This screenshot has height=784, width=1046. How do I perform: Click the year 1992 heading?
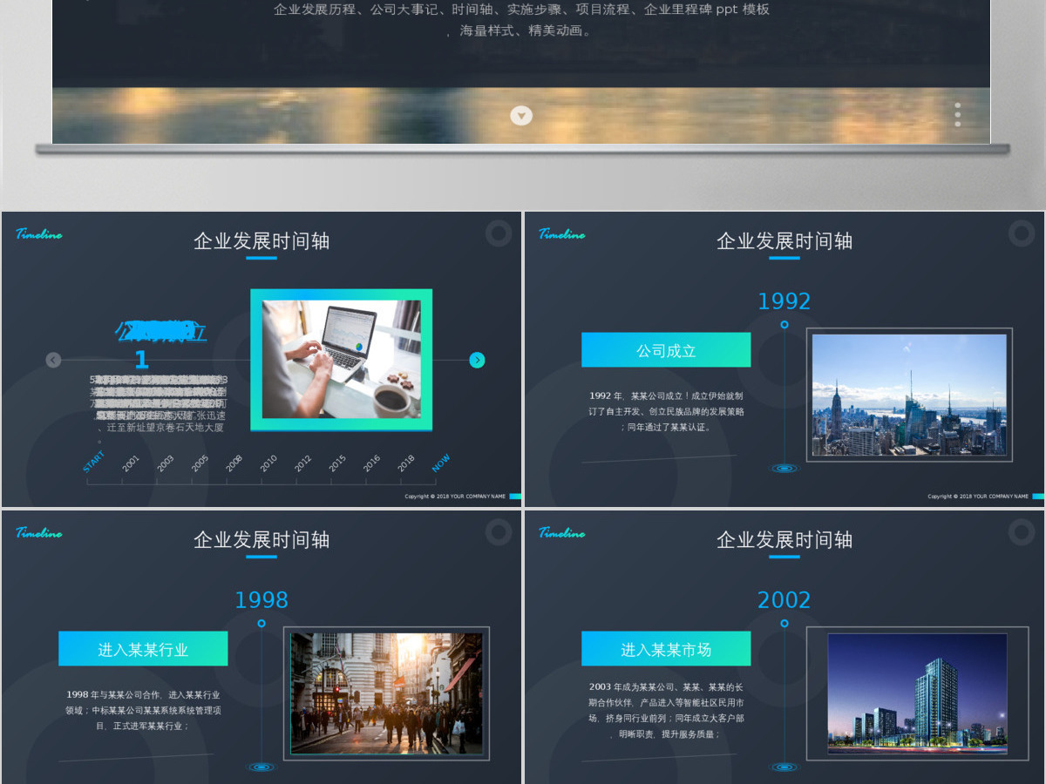coord(784,301)
